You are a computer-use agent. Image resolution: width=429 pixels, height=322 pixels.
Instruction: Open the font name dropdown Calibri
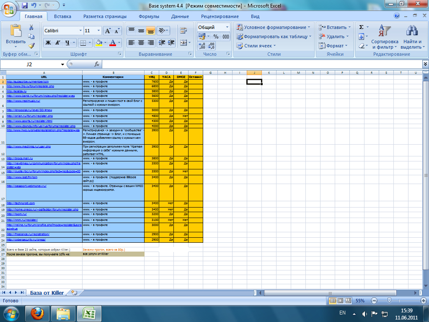coord(81,31)
